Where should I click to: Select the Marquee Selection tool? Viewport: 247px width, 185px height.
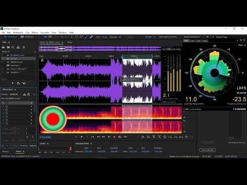coord(77,37)
